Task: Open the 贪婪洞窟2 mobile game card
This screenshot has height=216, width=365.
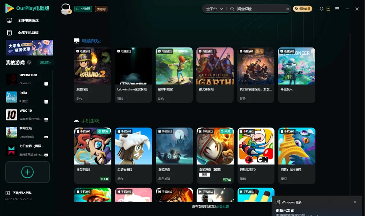Action: (x=93, y=155)
